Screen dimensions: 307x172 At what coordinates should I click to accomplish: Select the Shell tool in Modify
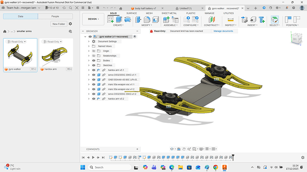155,20
